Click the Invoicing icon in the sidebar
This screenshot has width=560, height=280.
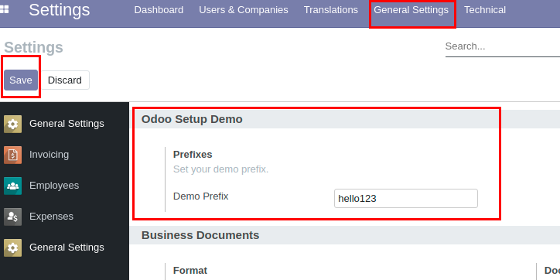[13, 155]
